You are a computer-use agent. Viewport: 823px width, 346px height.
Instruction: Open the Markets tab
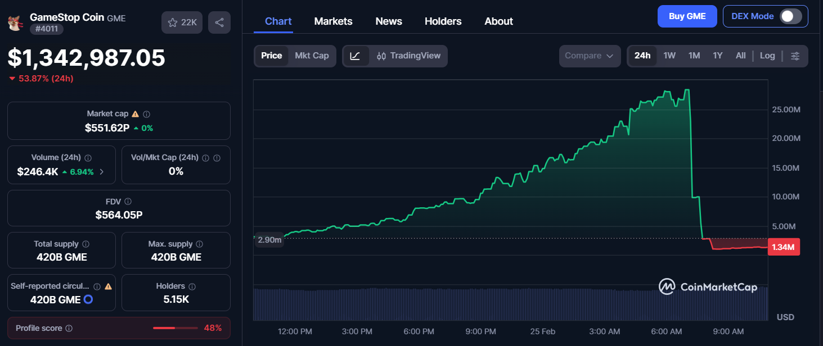pos(333,21)
